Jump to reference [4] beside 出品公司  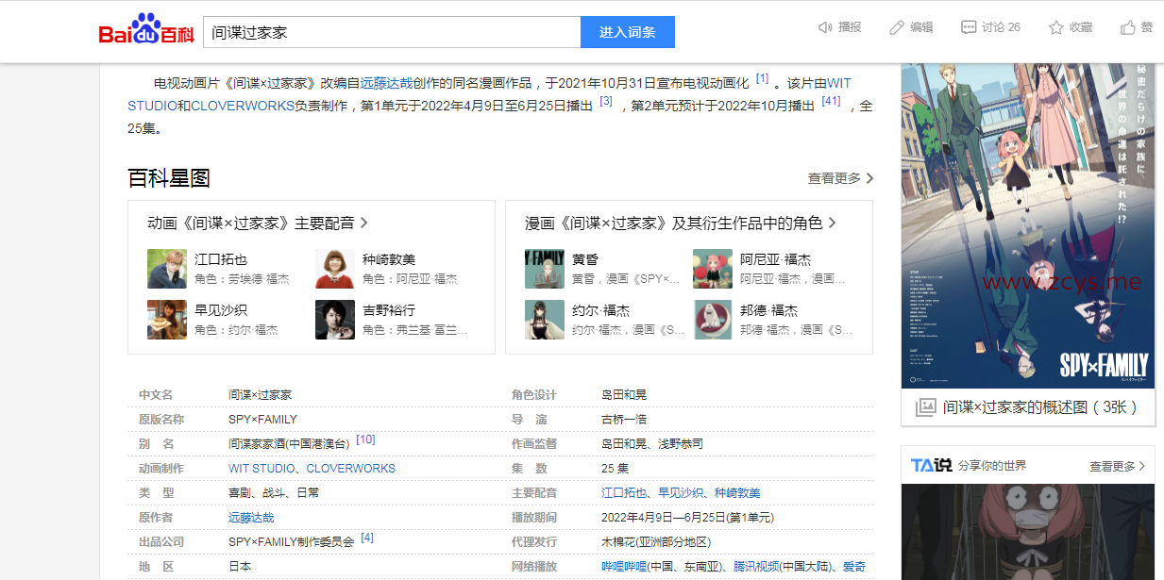tap(367, 538)
